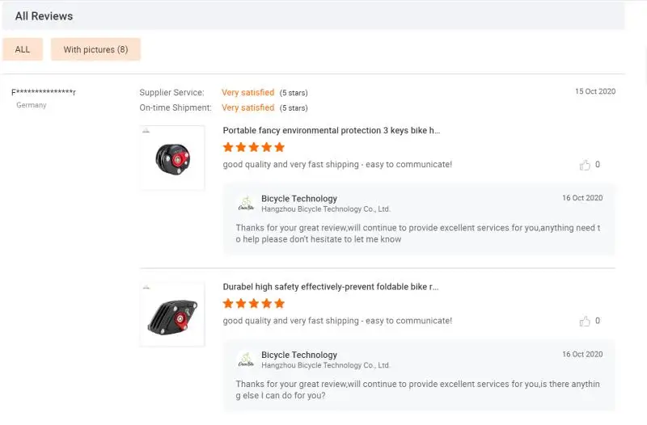Click the Bicycle Technology logo in second reply
Viewport: 647px width, 425px height.
246,360
